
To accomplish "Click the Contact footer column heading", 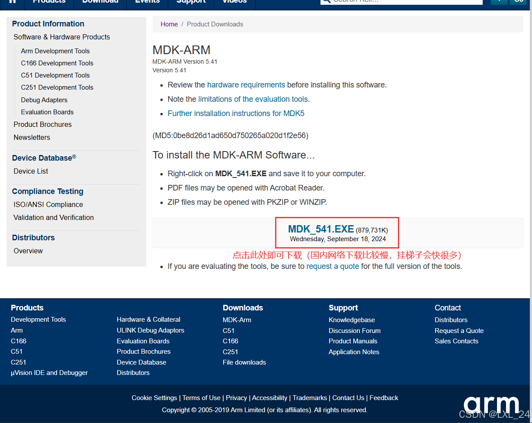I will [448, 308].
